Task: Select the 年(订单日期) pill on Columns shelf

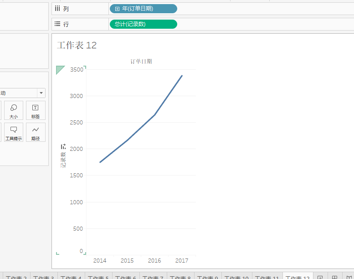Action: point(144,9)
